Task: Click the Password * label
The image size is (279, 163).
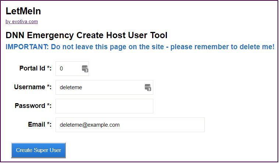Action: pos(33,106)
